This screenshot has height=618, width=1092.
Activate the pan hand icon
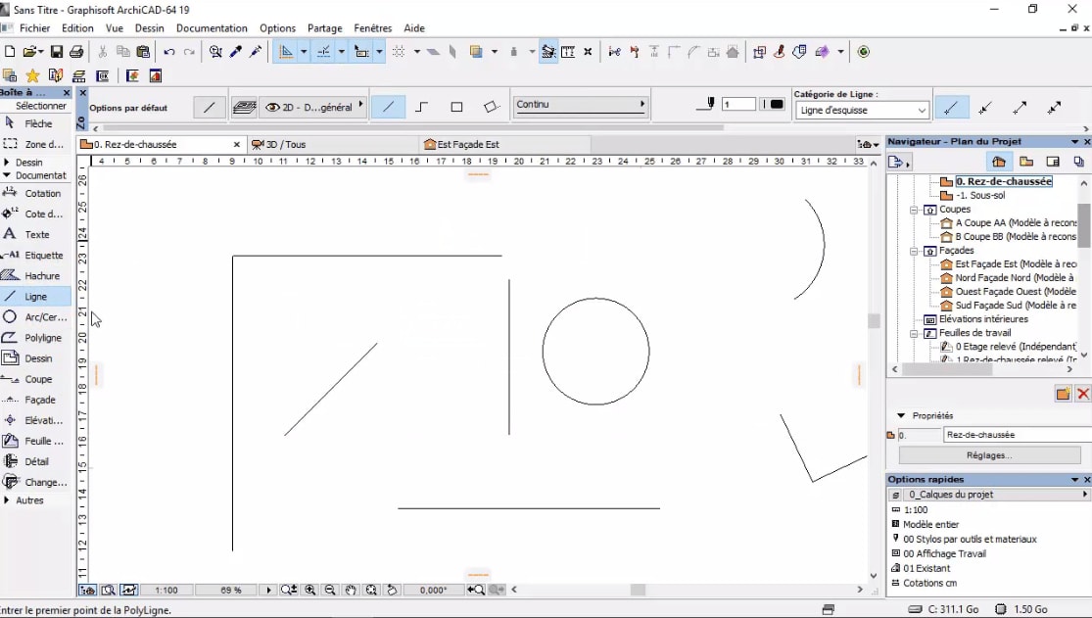351,591
